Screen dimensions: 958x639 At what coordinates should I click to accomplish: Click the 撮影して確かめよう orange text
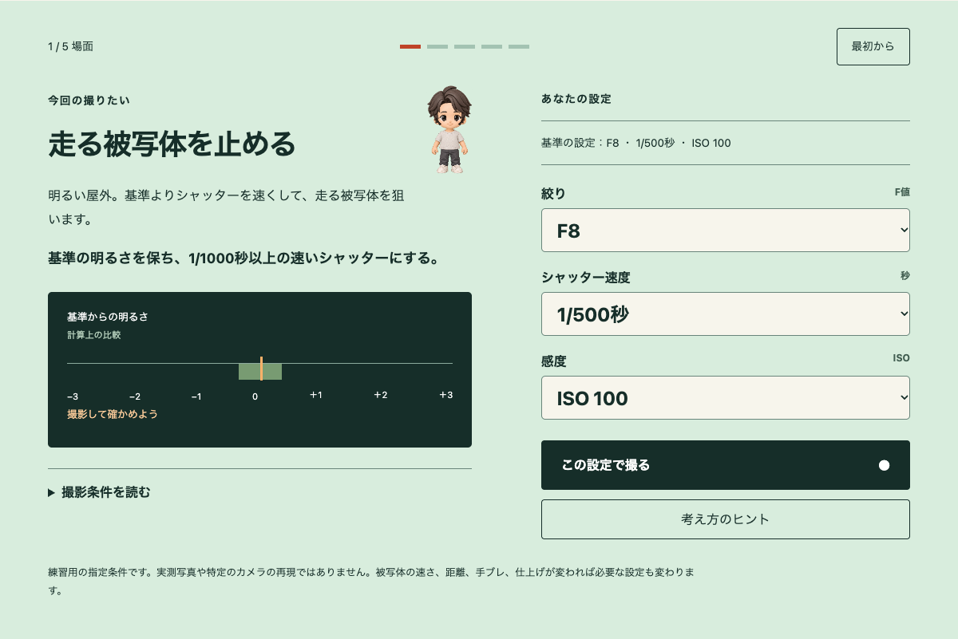click(113, 414)
